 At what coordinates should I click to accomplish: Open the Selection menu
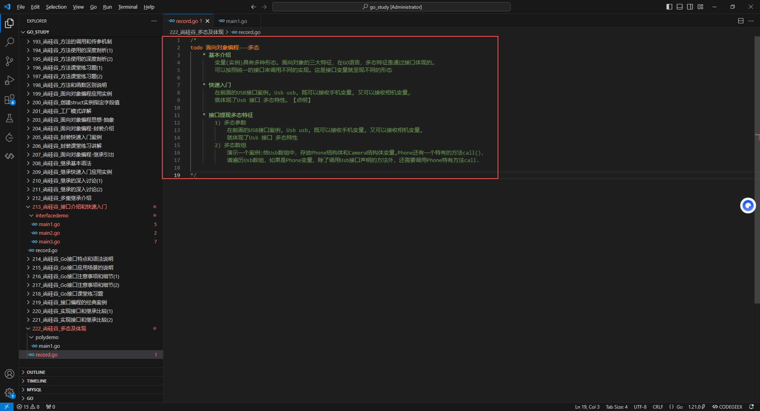coord(56,7)
